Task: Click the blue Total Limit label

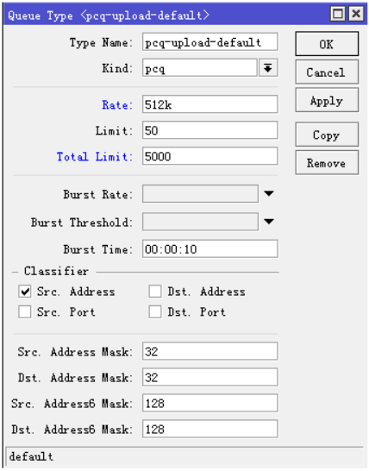Action: tap(95, 156)
